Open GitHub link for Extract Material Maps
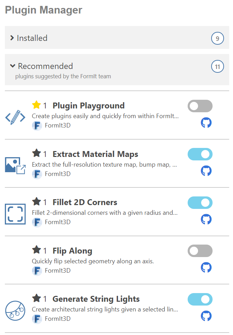 point(206,171)
